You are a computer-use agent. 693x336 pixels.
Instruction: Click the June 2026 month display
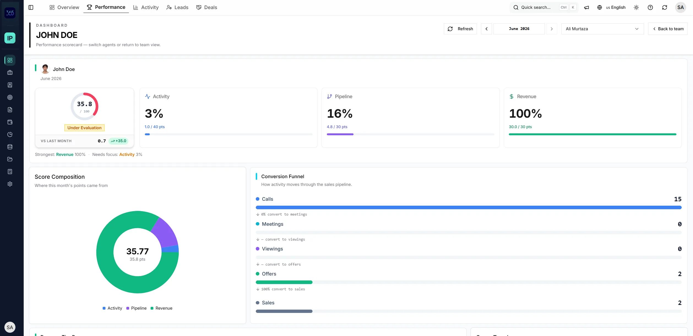[519, 29]
